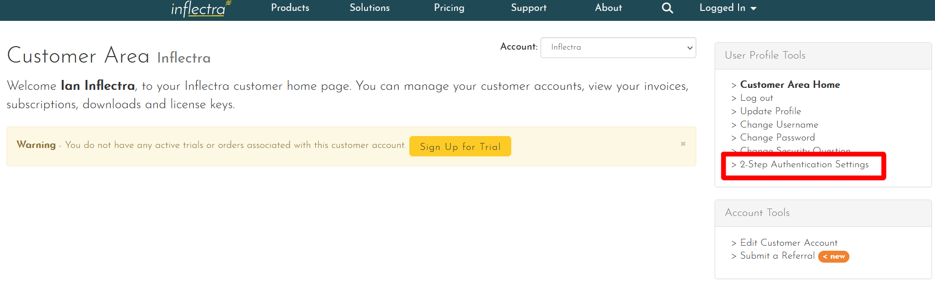Open the Change Password link
935x281 pixels.
pos(777,138)
